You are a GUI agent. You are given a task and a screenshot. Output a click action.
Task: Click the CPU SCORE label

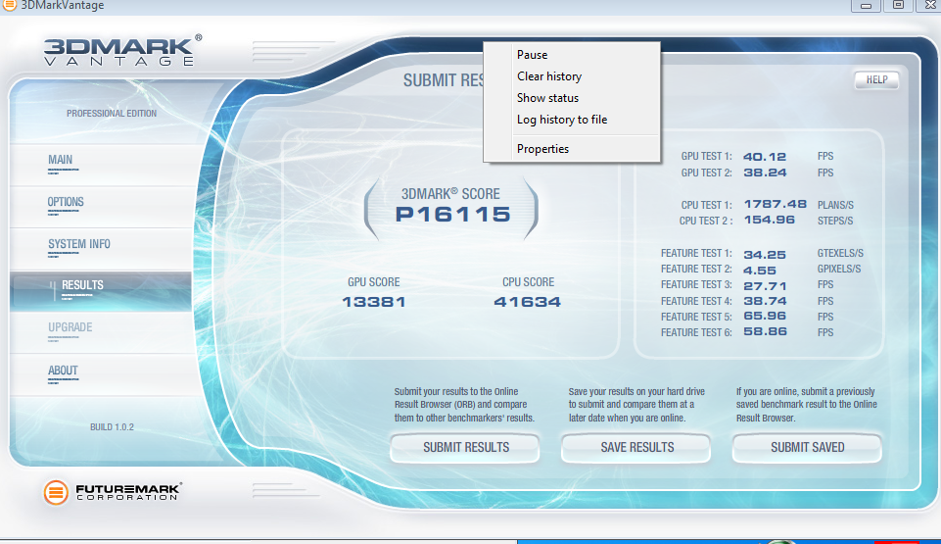(x=528, y=282)
